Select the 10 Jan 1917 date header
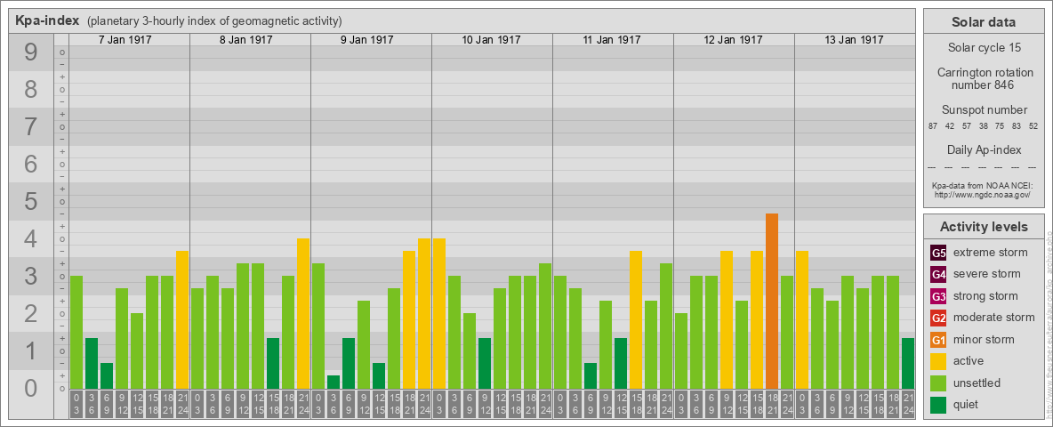This screenshot has width=1053, height=427. pyautogui.click(x=491, y=40)
